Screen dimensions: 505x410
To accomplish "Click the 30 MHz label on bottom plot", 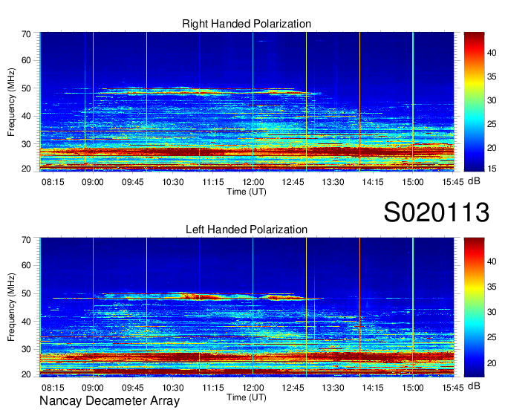I will pos(27,349).
